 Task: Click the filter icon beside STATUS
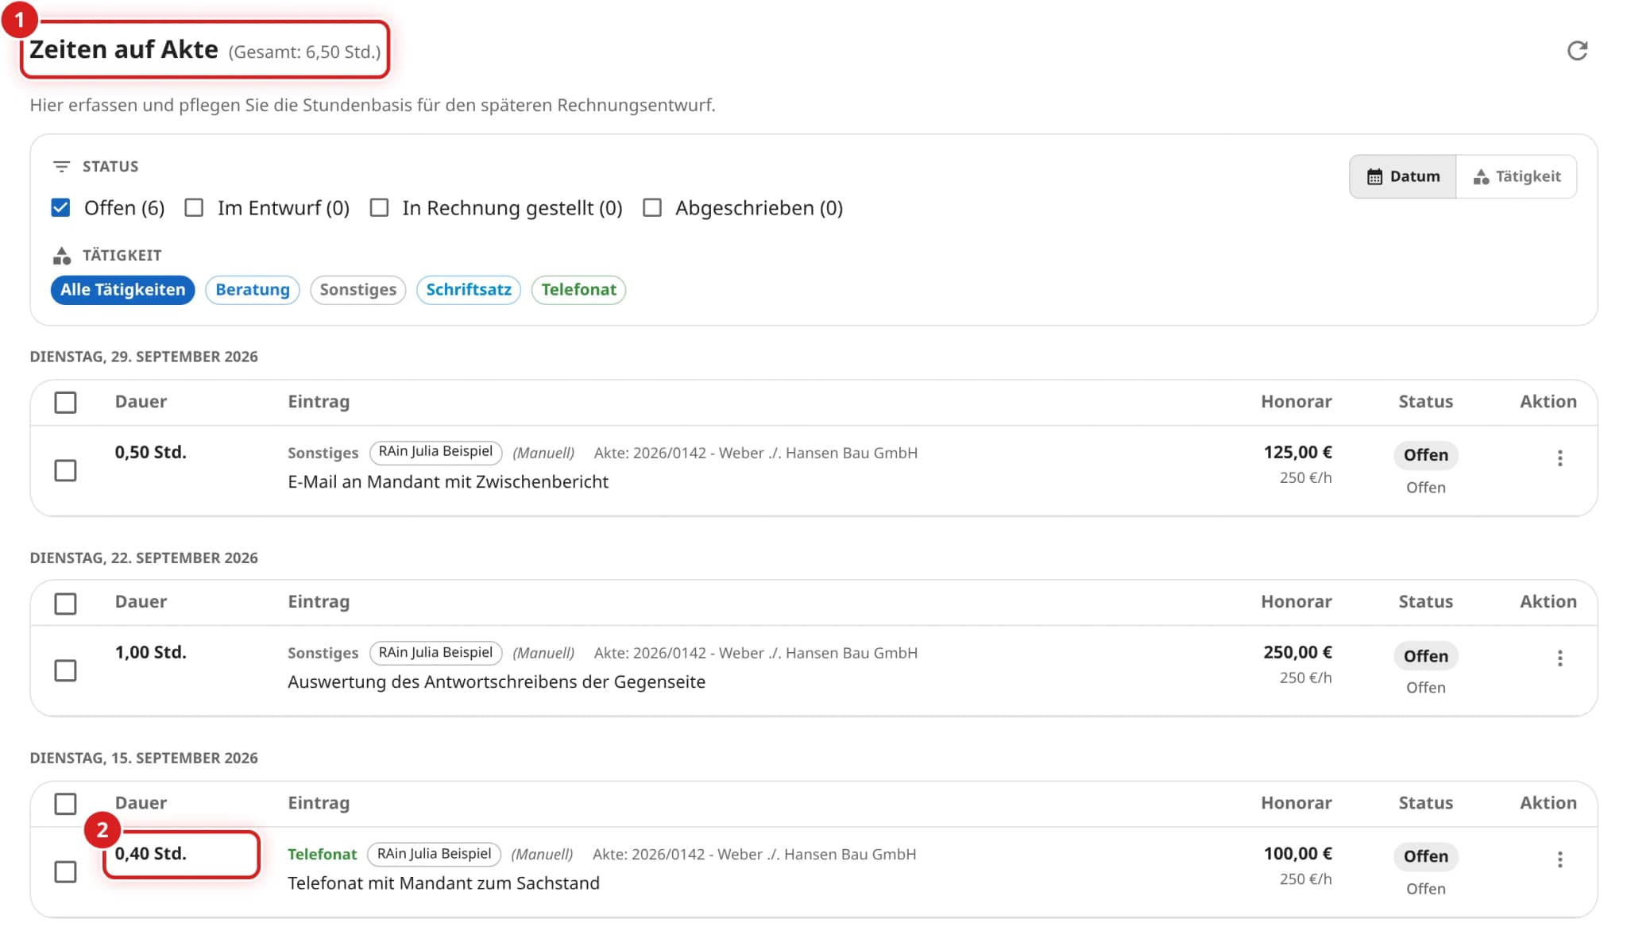[61, 167]
